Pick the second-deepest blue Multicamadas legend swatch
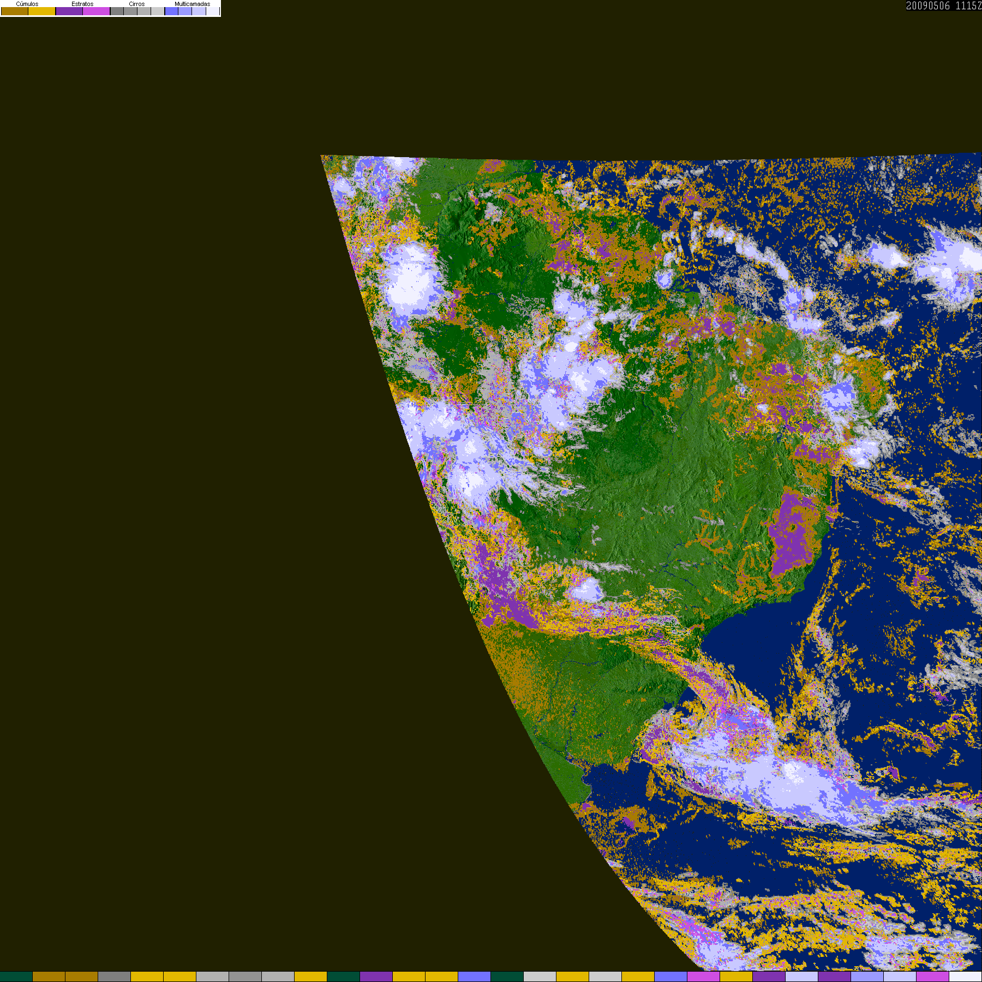This screenshot has width=982, height=982. (x=185, y=11)
